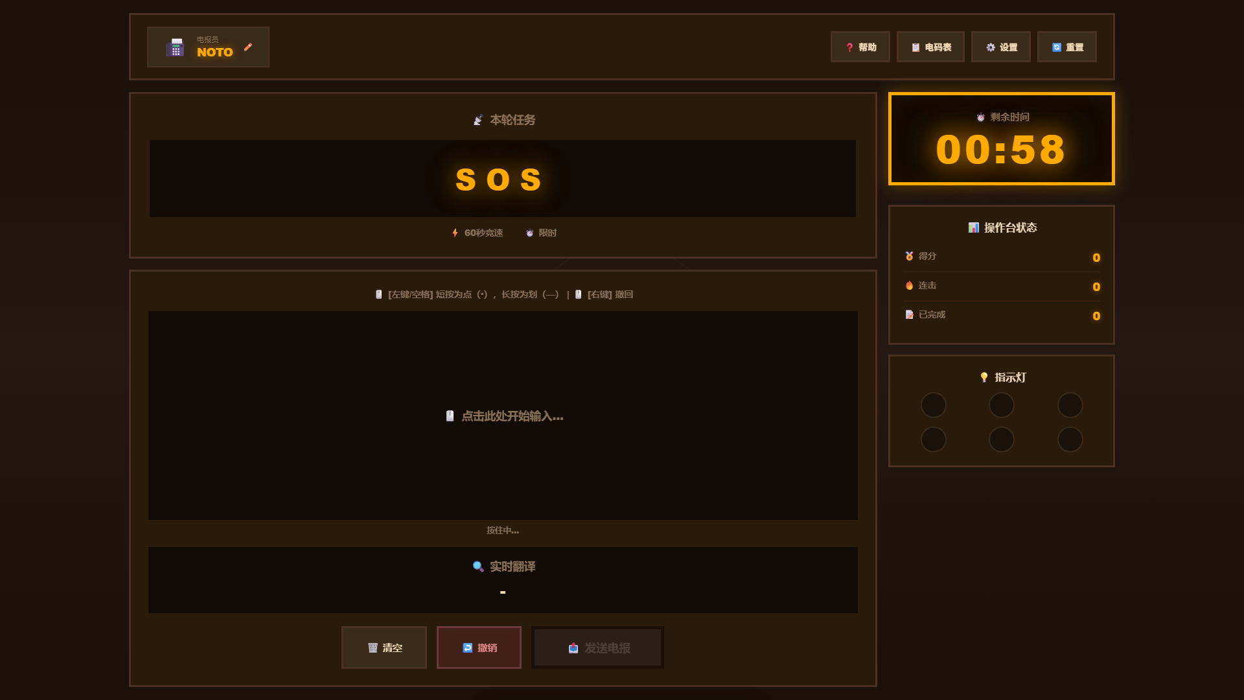This screenshot has height=700, width=1244.
Task: Click the refresh icon on 重置
Action: pyautogui.click(x=1057, y=47)
